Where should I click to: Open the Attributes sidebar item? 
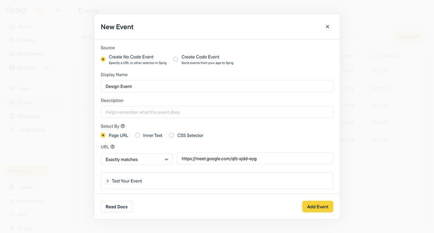coord(29,116)
